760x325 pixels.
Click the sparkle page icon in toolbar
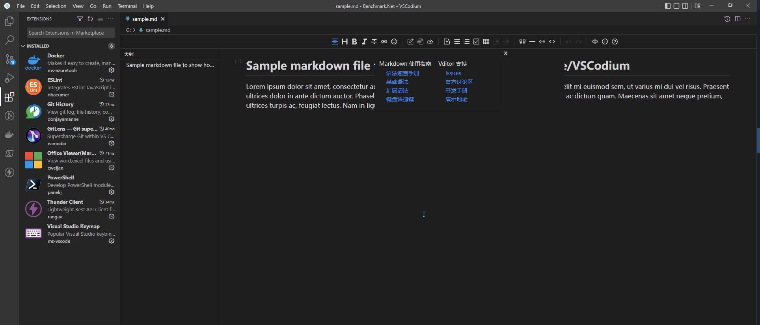pyautogui.click(x=447, y=42)
